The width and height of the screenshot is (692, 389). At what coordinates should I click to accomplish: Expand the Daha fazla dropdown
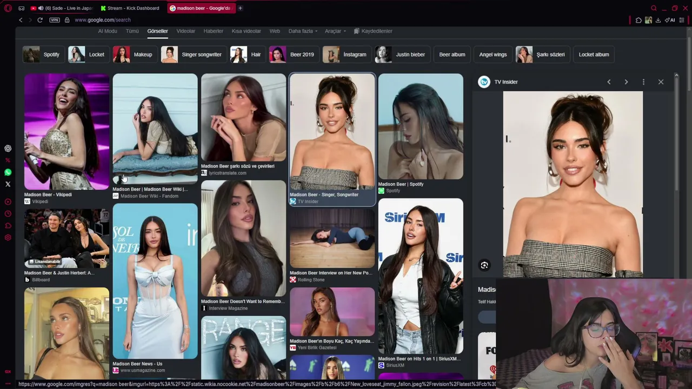coord(303,31)
